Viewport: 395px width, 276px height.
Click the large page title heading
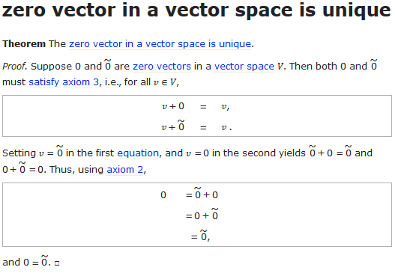(196, 10)
